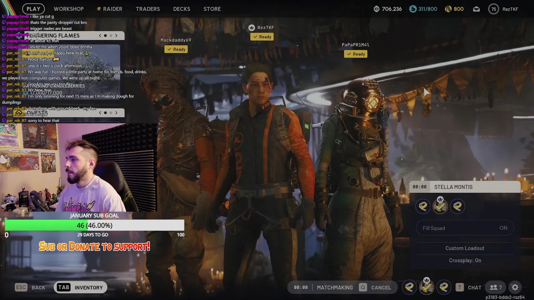534x300 pixels.
Task: Select the Mackdaddy69 player name
Action: pos(176,40)
